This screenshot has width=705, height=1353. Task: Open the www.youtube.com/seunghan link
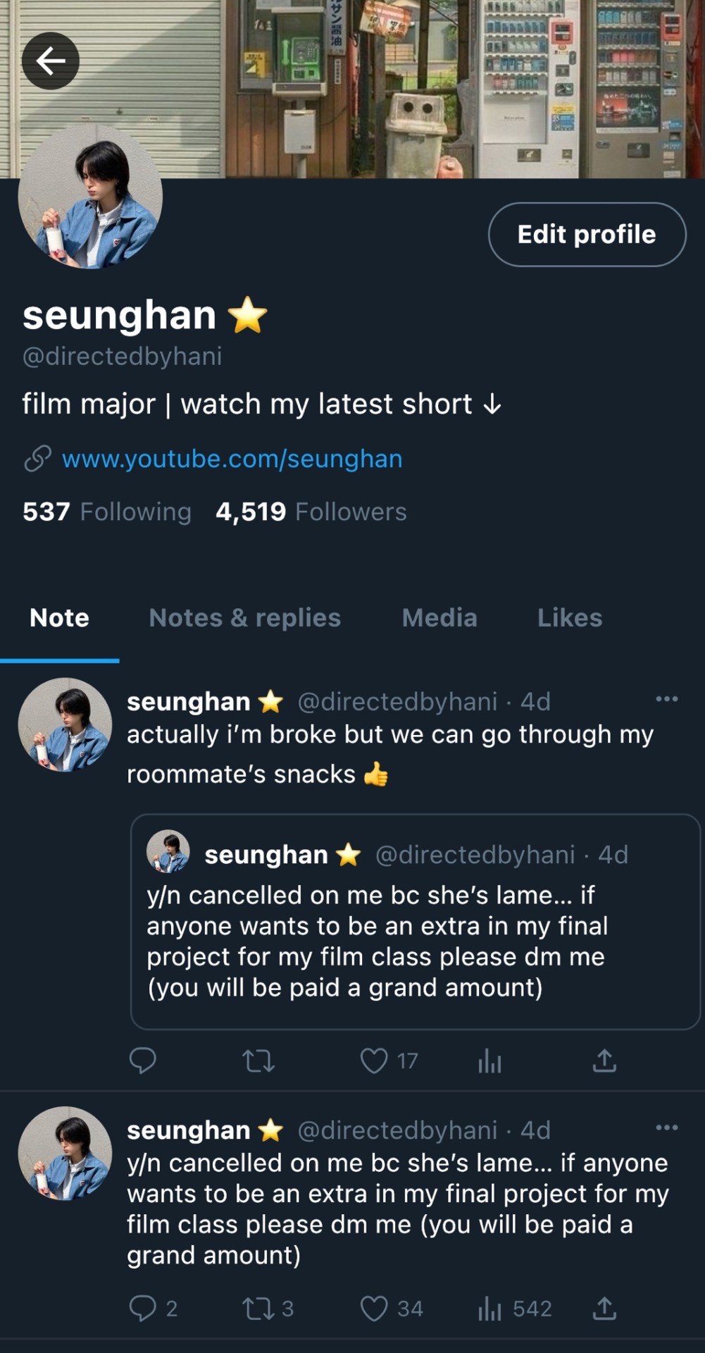pyautogui.click(x=232, y=459)
